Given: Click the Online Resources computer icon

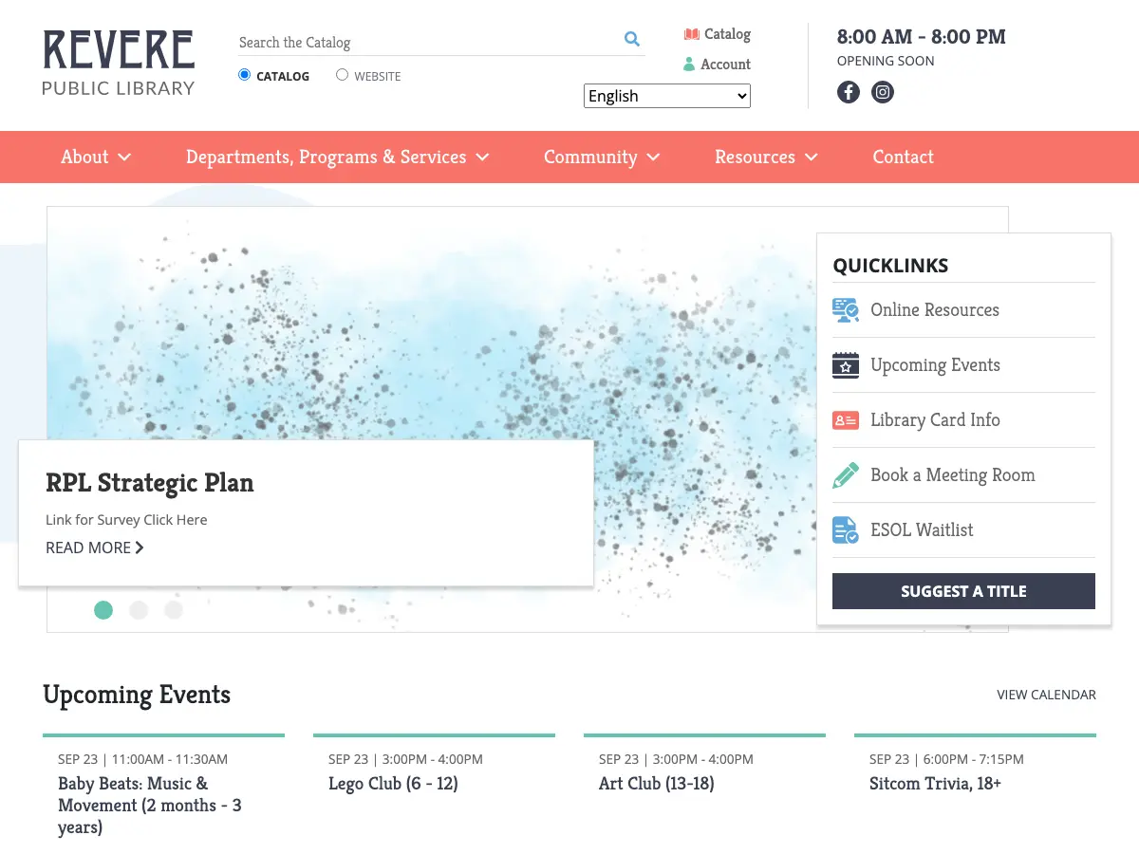Looking at the screenshot, I should [x=846, y=310].
